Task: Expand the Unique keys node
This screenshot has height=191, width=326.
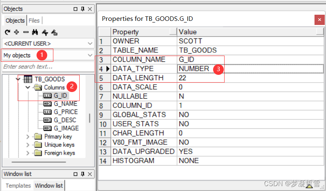Action: tap(28, 145)
